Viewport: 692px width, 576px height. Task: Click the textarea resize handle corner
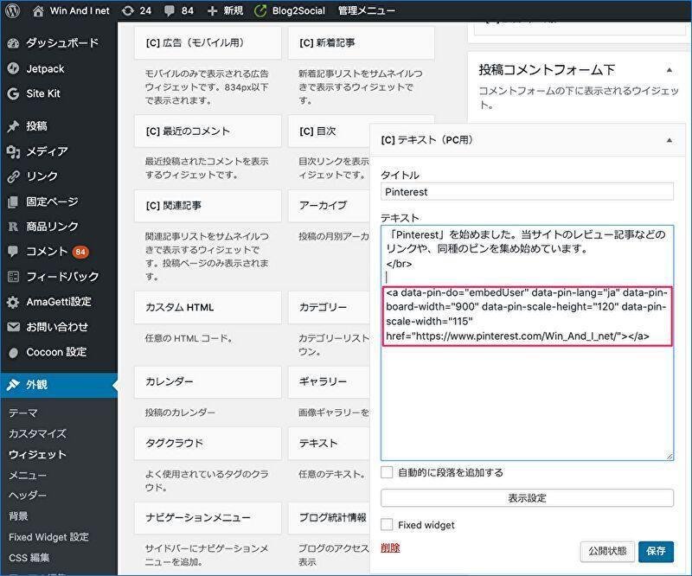[x=670, y=457]
